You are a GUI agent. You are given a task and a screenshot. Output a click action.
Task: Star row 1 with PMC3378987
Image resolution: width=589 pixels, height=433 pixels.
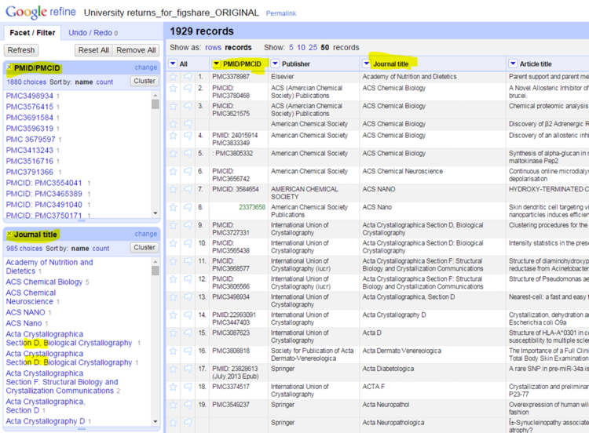click(173, 77)
